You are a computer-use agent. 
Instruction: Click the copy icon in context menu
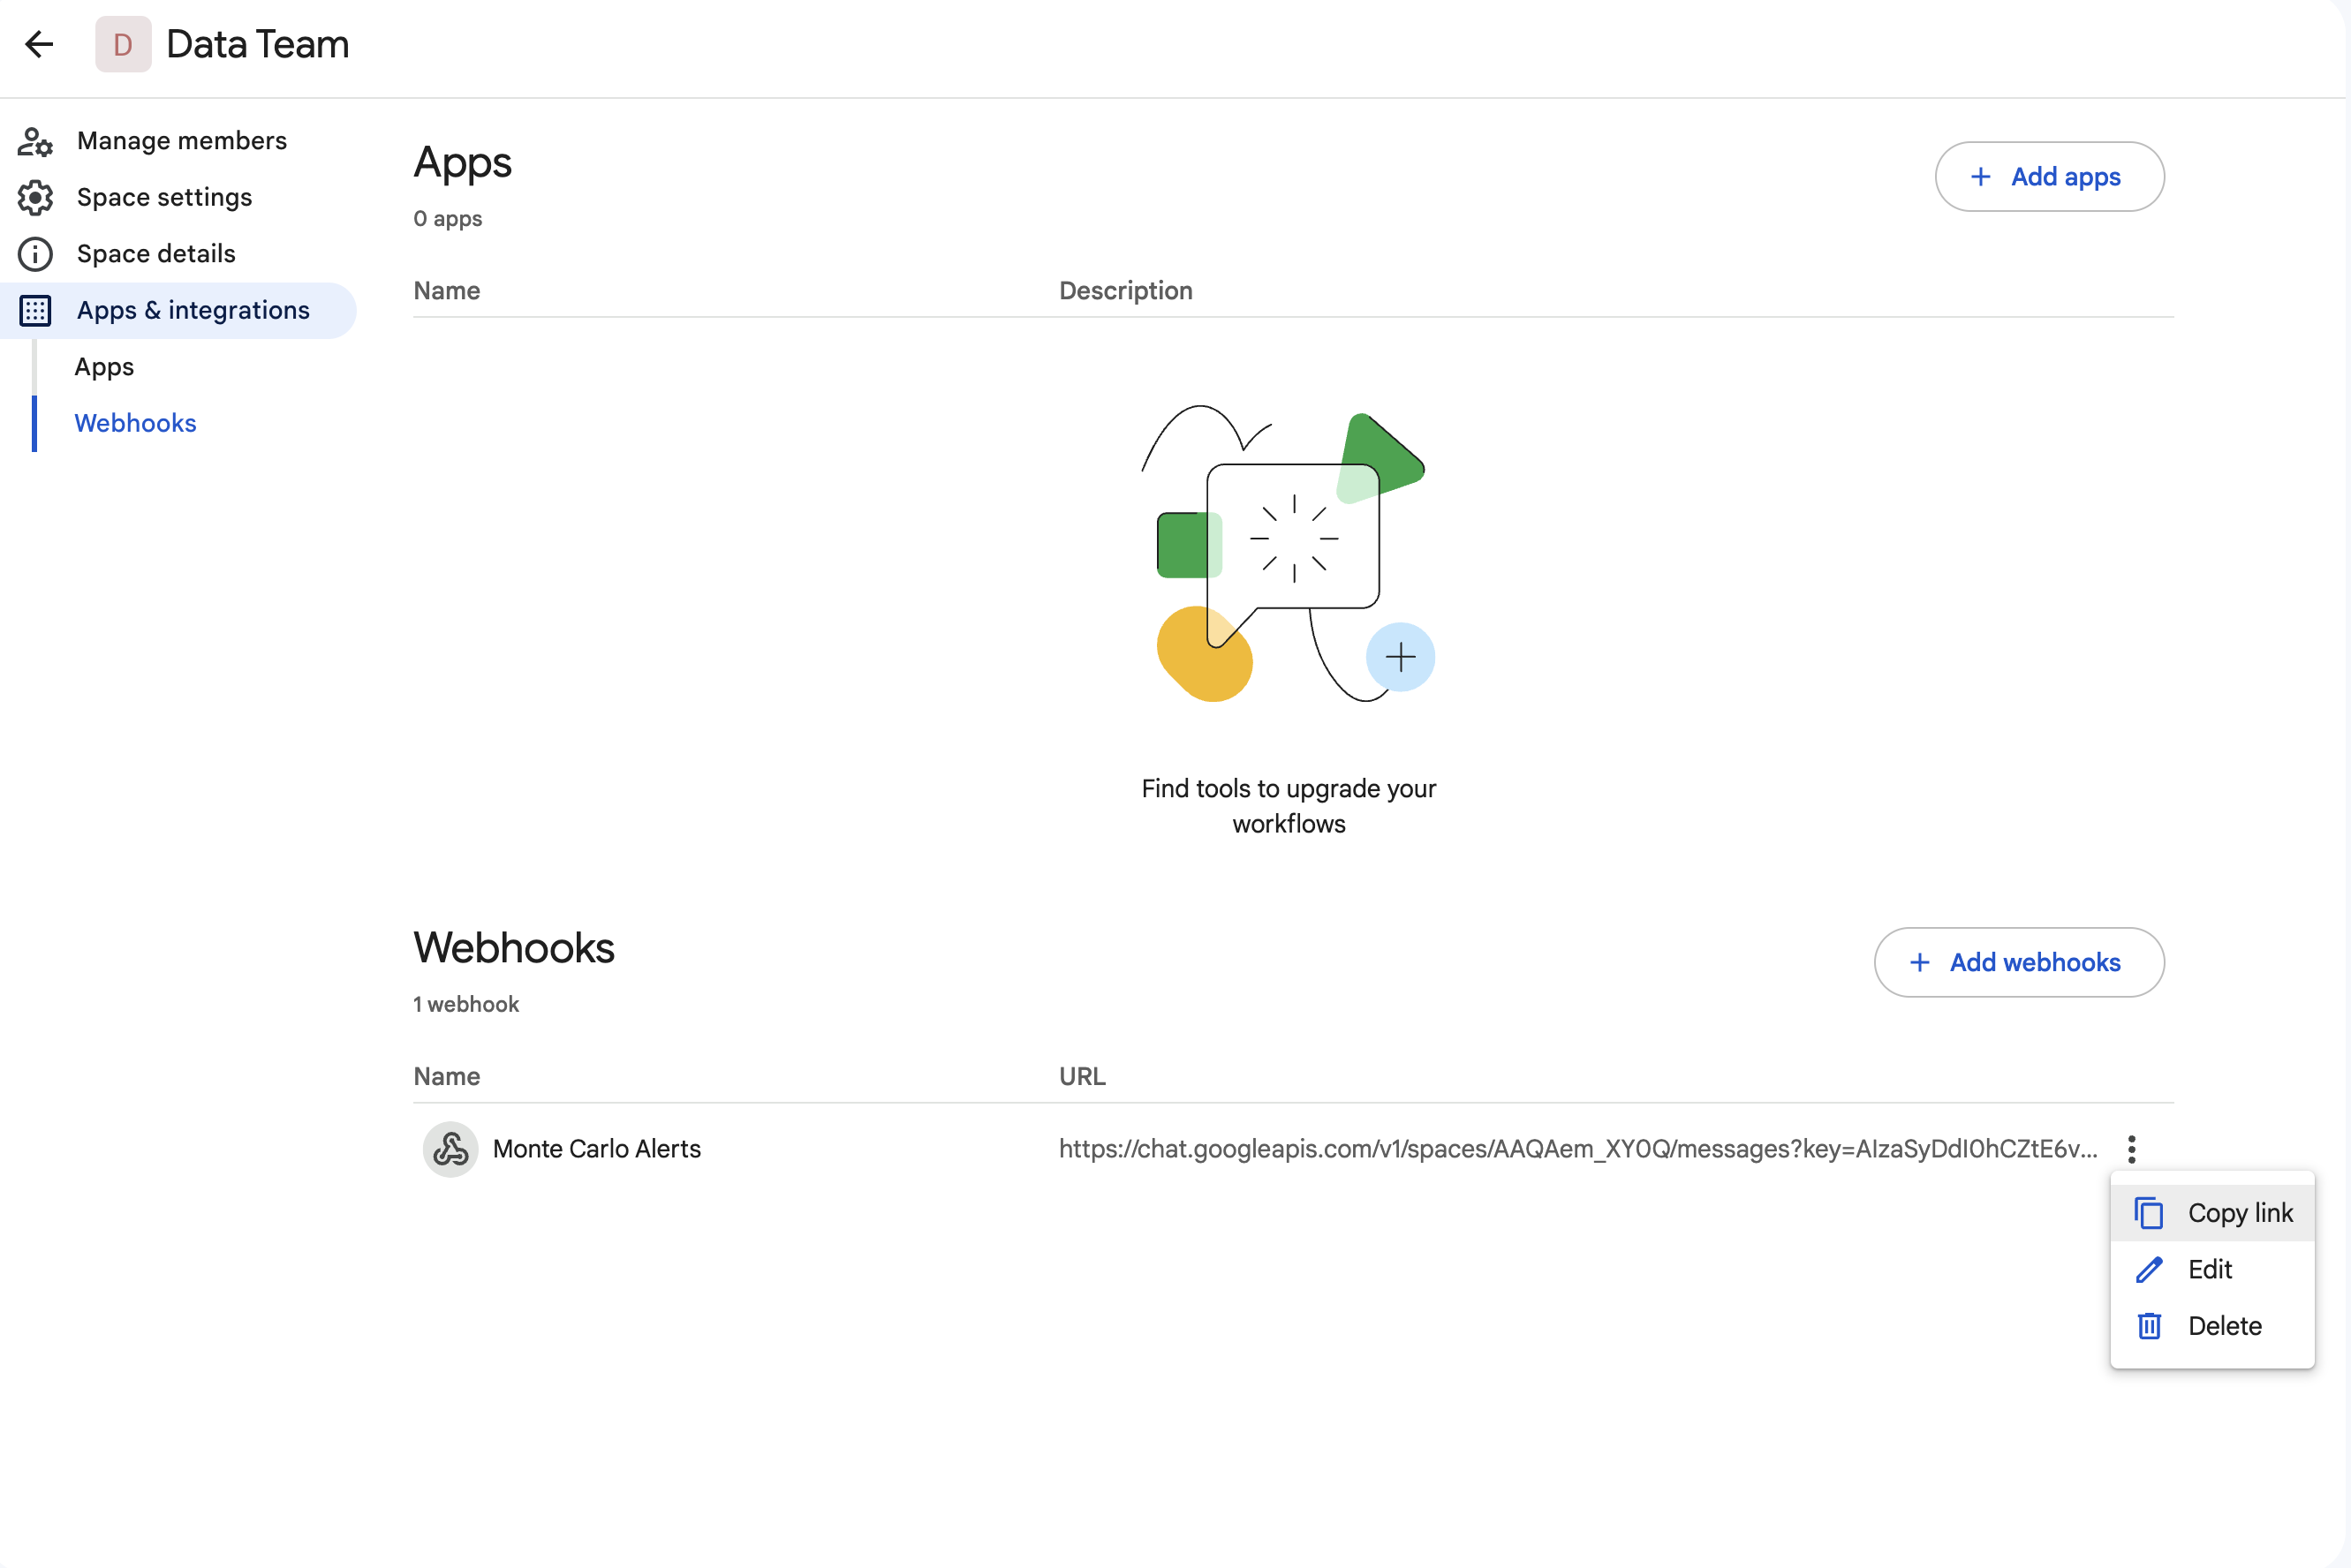pyautogui.click(x=2149, y=1213)
